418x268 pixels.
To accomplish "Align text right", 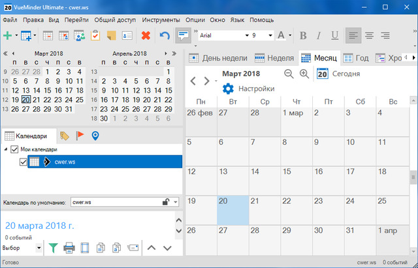I will tap(385, 35).
